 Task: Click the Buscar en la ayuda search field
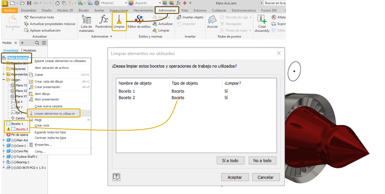point(275,3)
